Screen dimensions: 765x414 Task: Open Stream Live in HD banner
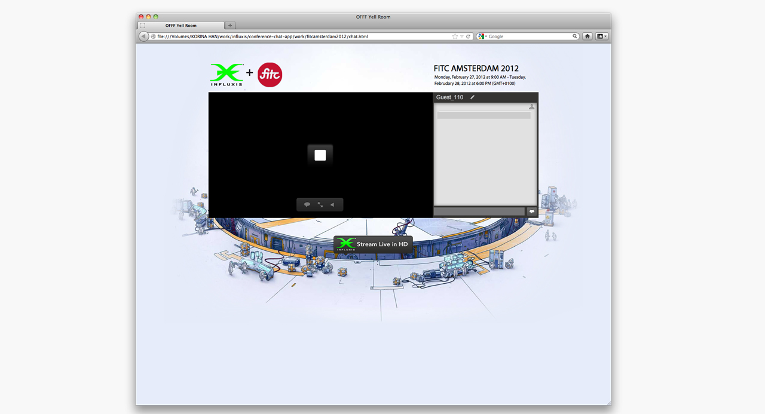pyautogui.click(x=373, y=244)
